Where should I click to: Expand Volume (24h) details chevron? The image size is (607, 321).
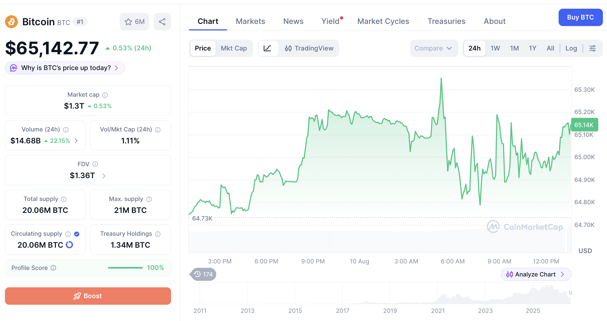pos(76,141)
